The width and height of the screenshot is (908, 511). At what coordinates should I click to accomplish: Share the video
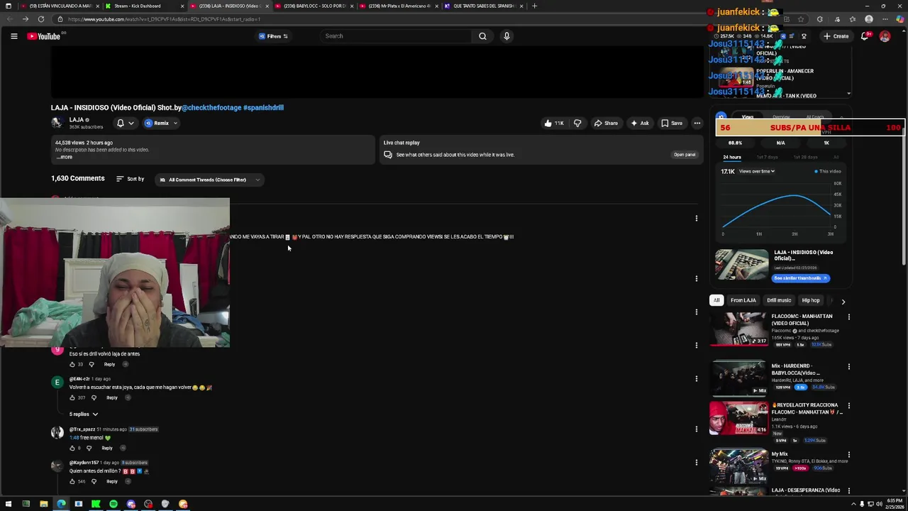click(x=606, y=123)
